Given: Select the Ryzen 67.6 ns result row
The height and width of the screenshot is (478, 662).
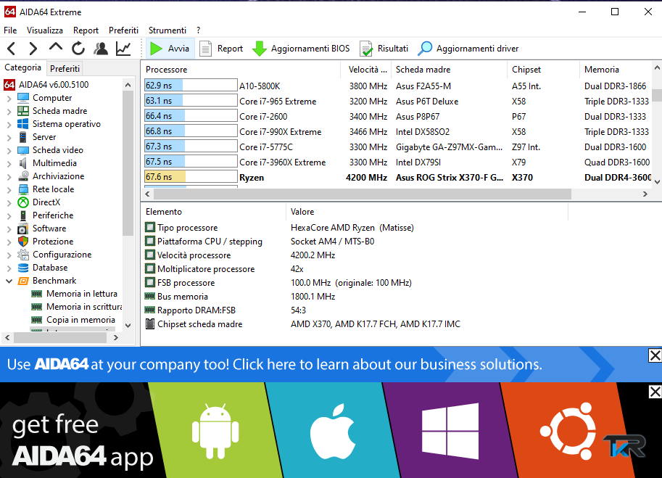Looking at the screenshot, I should click(x=397, y=178).
